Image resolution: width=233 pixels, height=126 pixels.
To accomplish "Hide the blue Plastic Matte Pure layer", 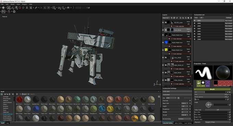I will 163,42.
